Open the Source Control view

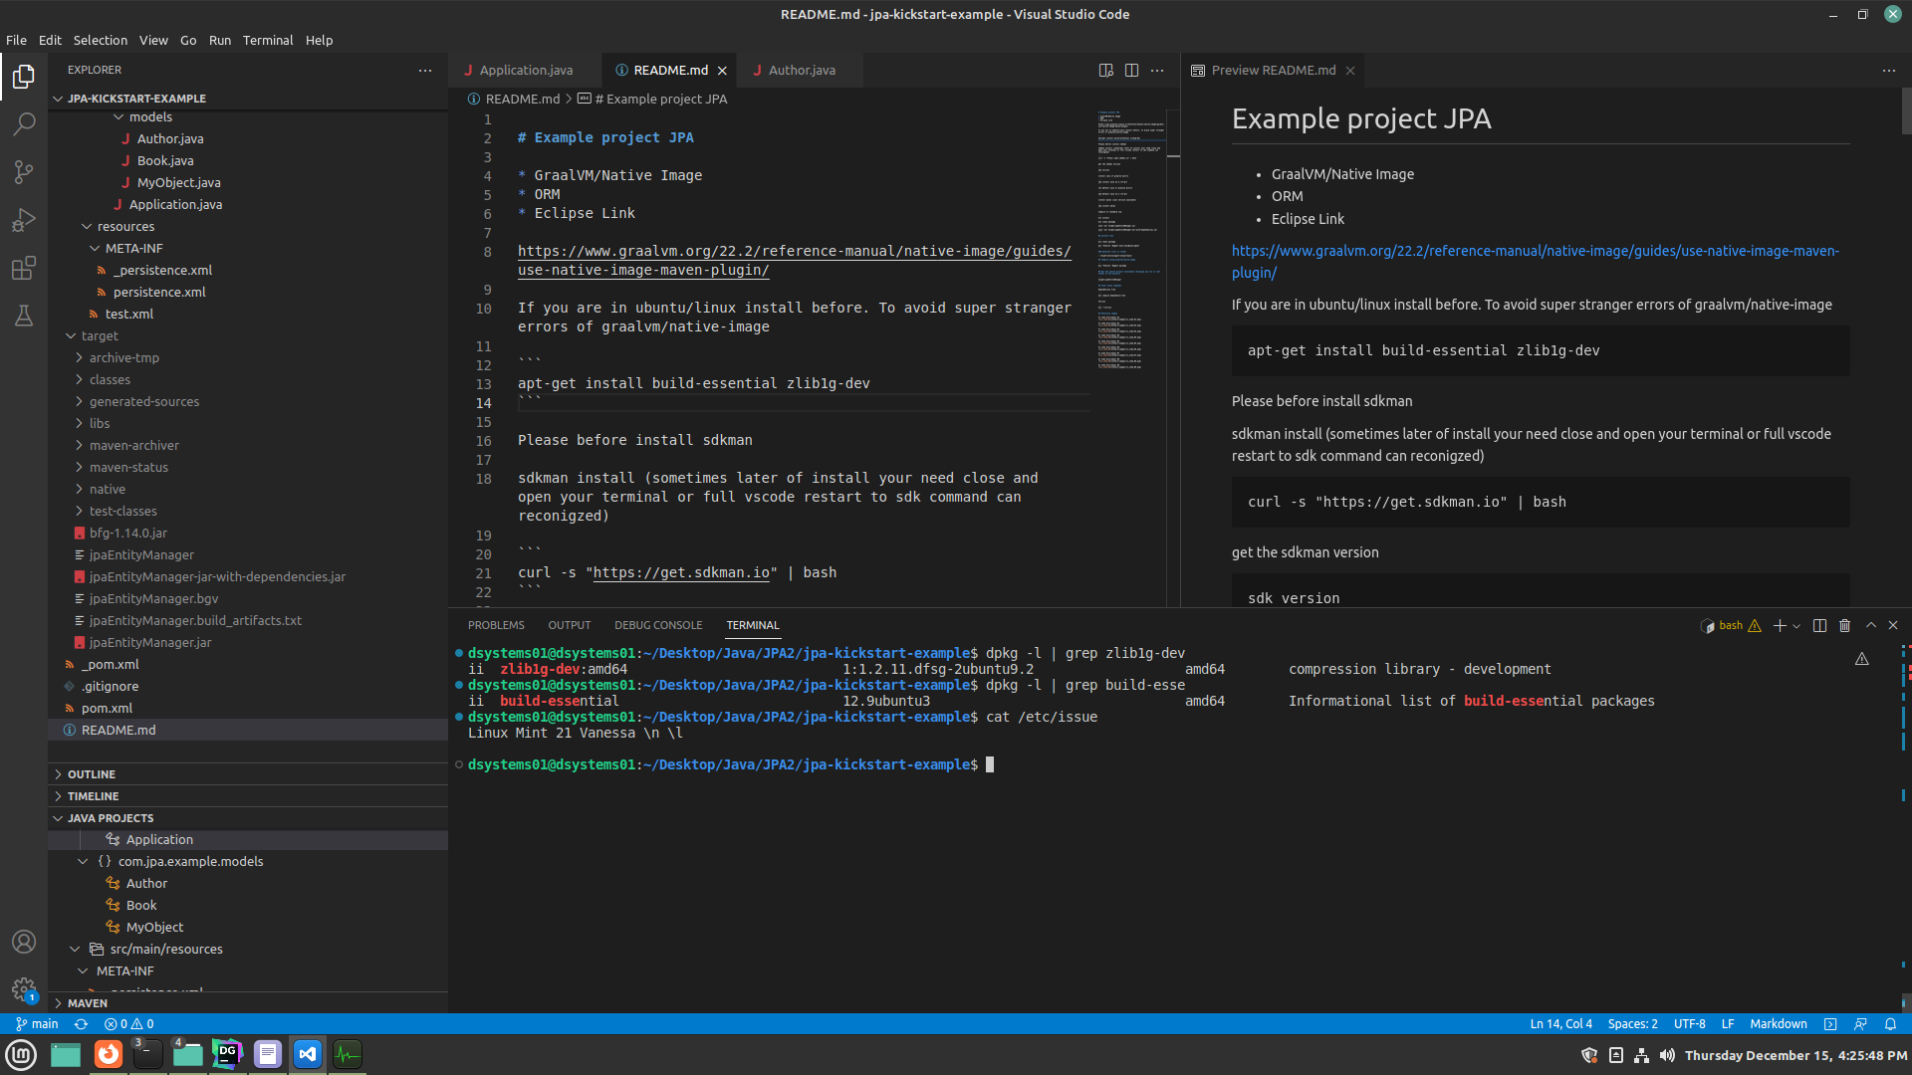click(24, 172)
